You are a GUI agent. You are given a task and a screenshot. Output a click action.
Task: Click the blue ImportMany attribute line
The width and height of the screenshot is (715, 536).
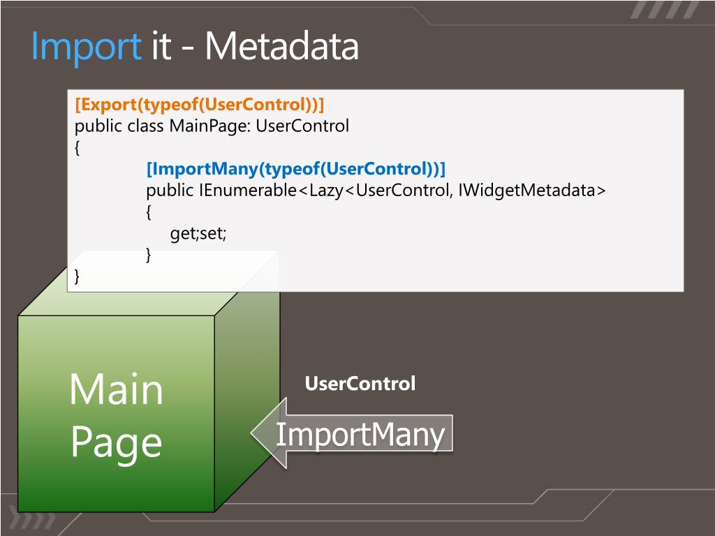coord(295,169)
